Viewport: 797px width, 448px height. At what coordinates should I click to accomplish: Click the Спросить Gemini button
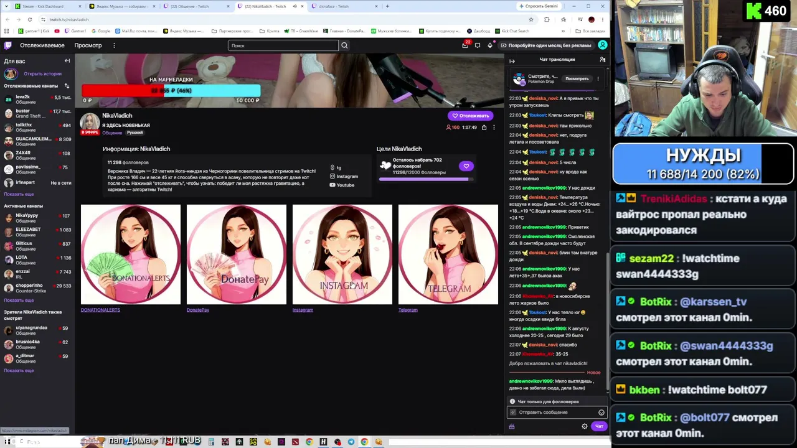click(x=539, y=6)
